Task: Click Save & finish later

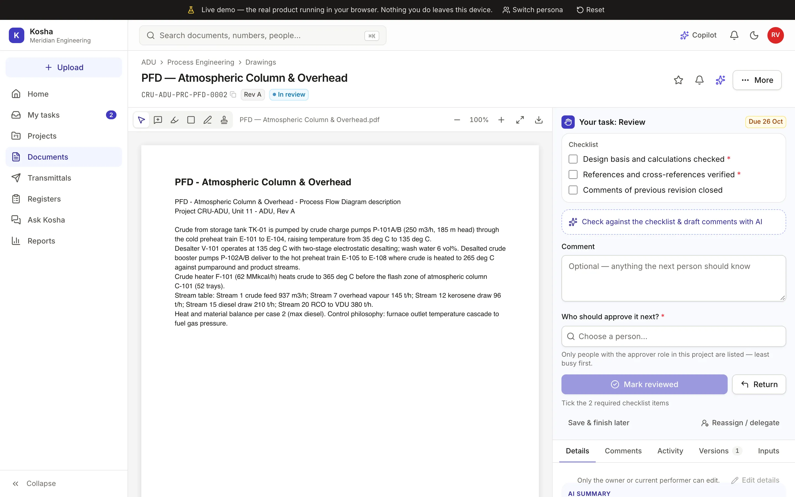Action: pyautogui.click(x=598, y=423)
